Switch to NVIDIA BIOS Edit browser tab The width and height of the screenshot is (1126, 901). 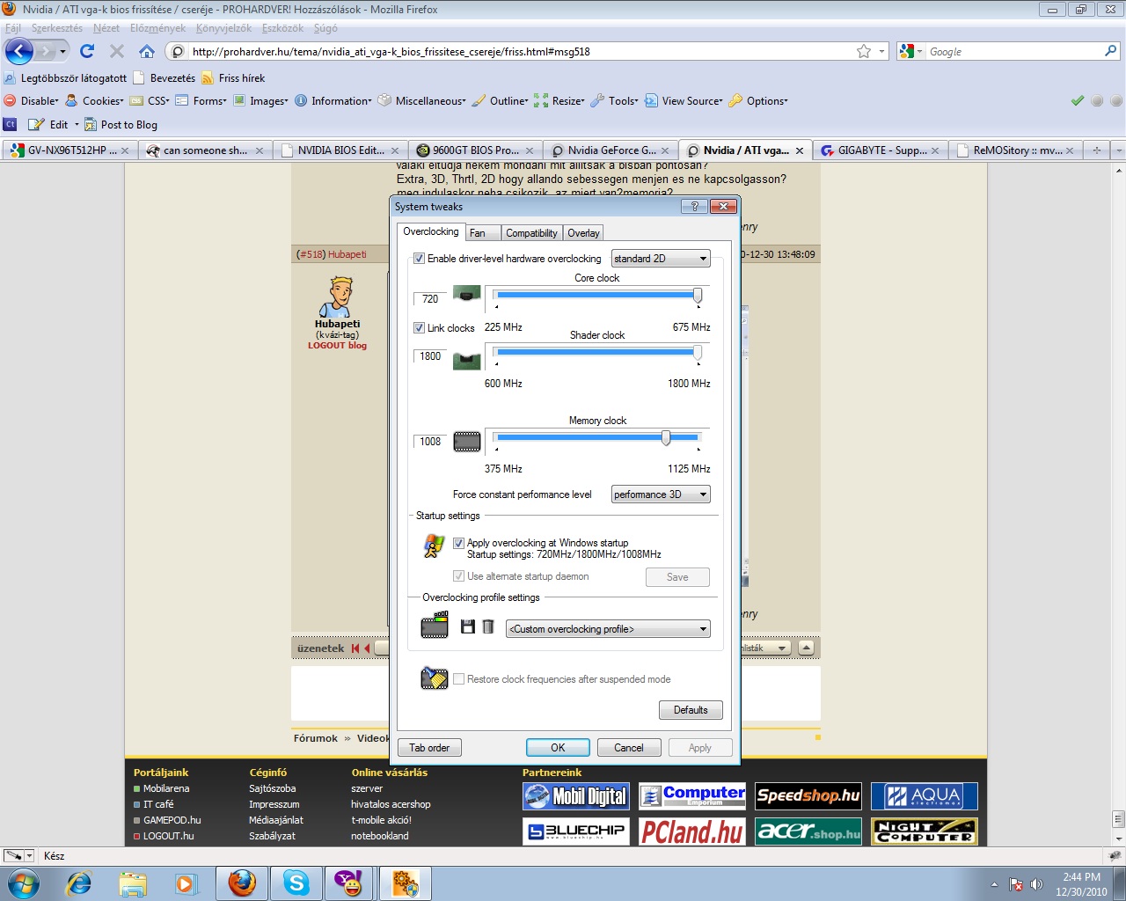(340, 150)
